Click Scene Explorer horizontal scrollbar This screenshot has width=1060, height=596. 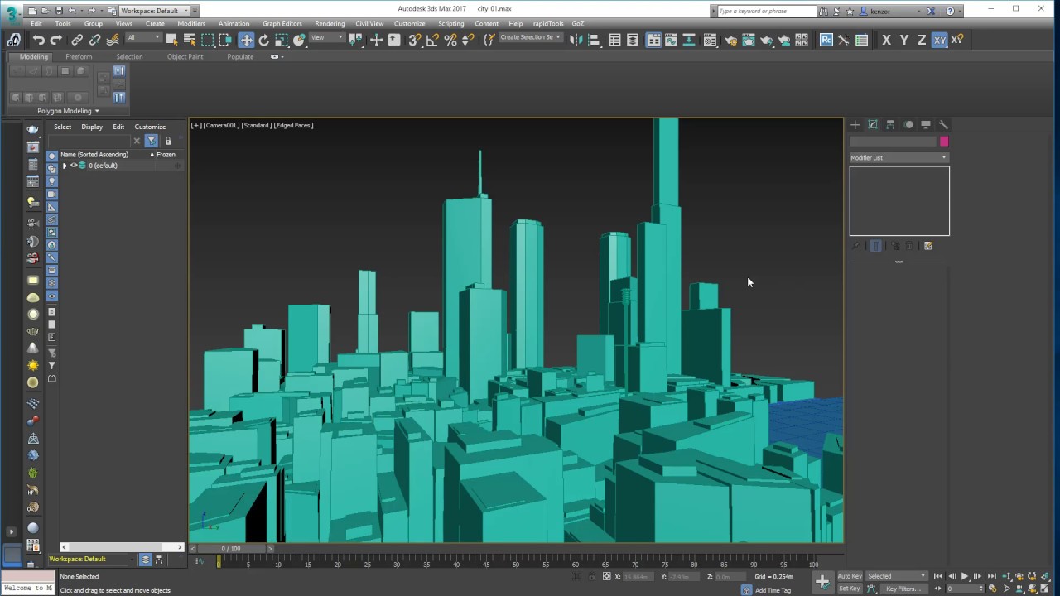[x=122, y=547]
